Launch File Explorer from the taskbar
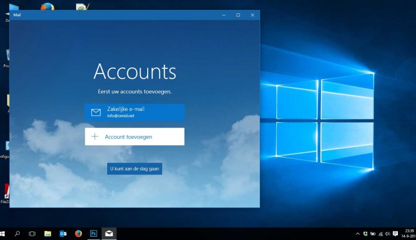The height and width of the screenshot is (240, 416). click(48, 234)
